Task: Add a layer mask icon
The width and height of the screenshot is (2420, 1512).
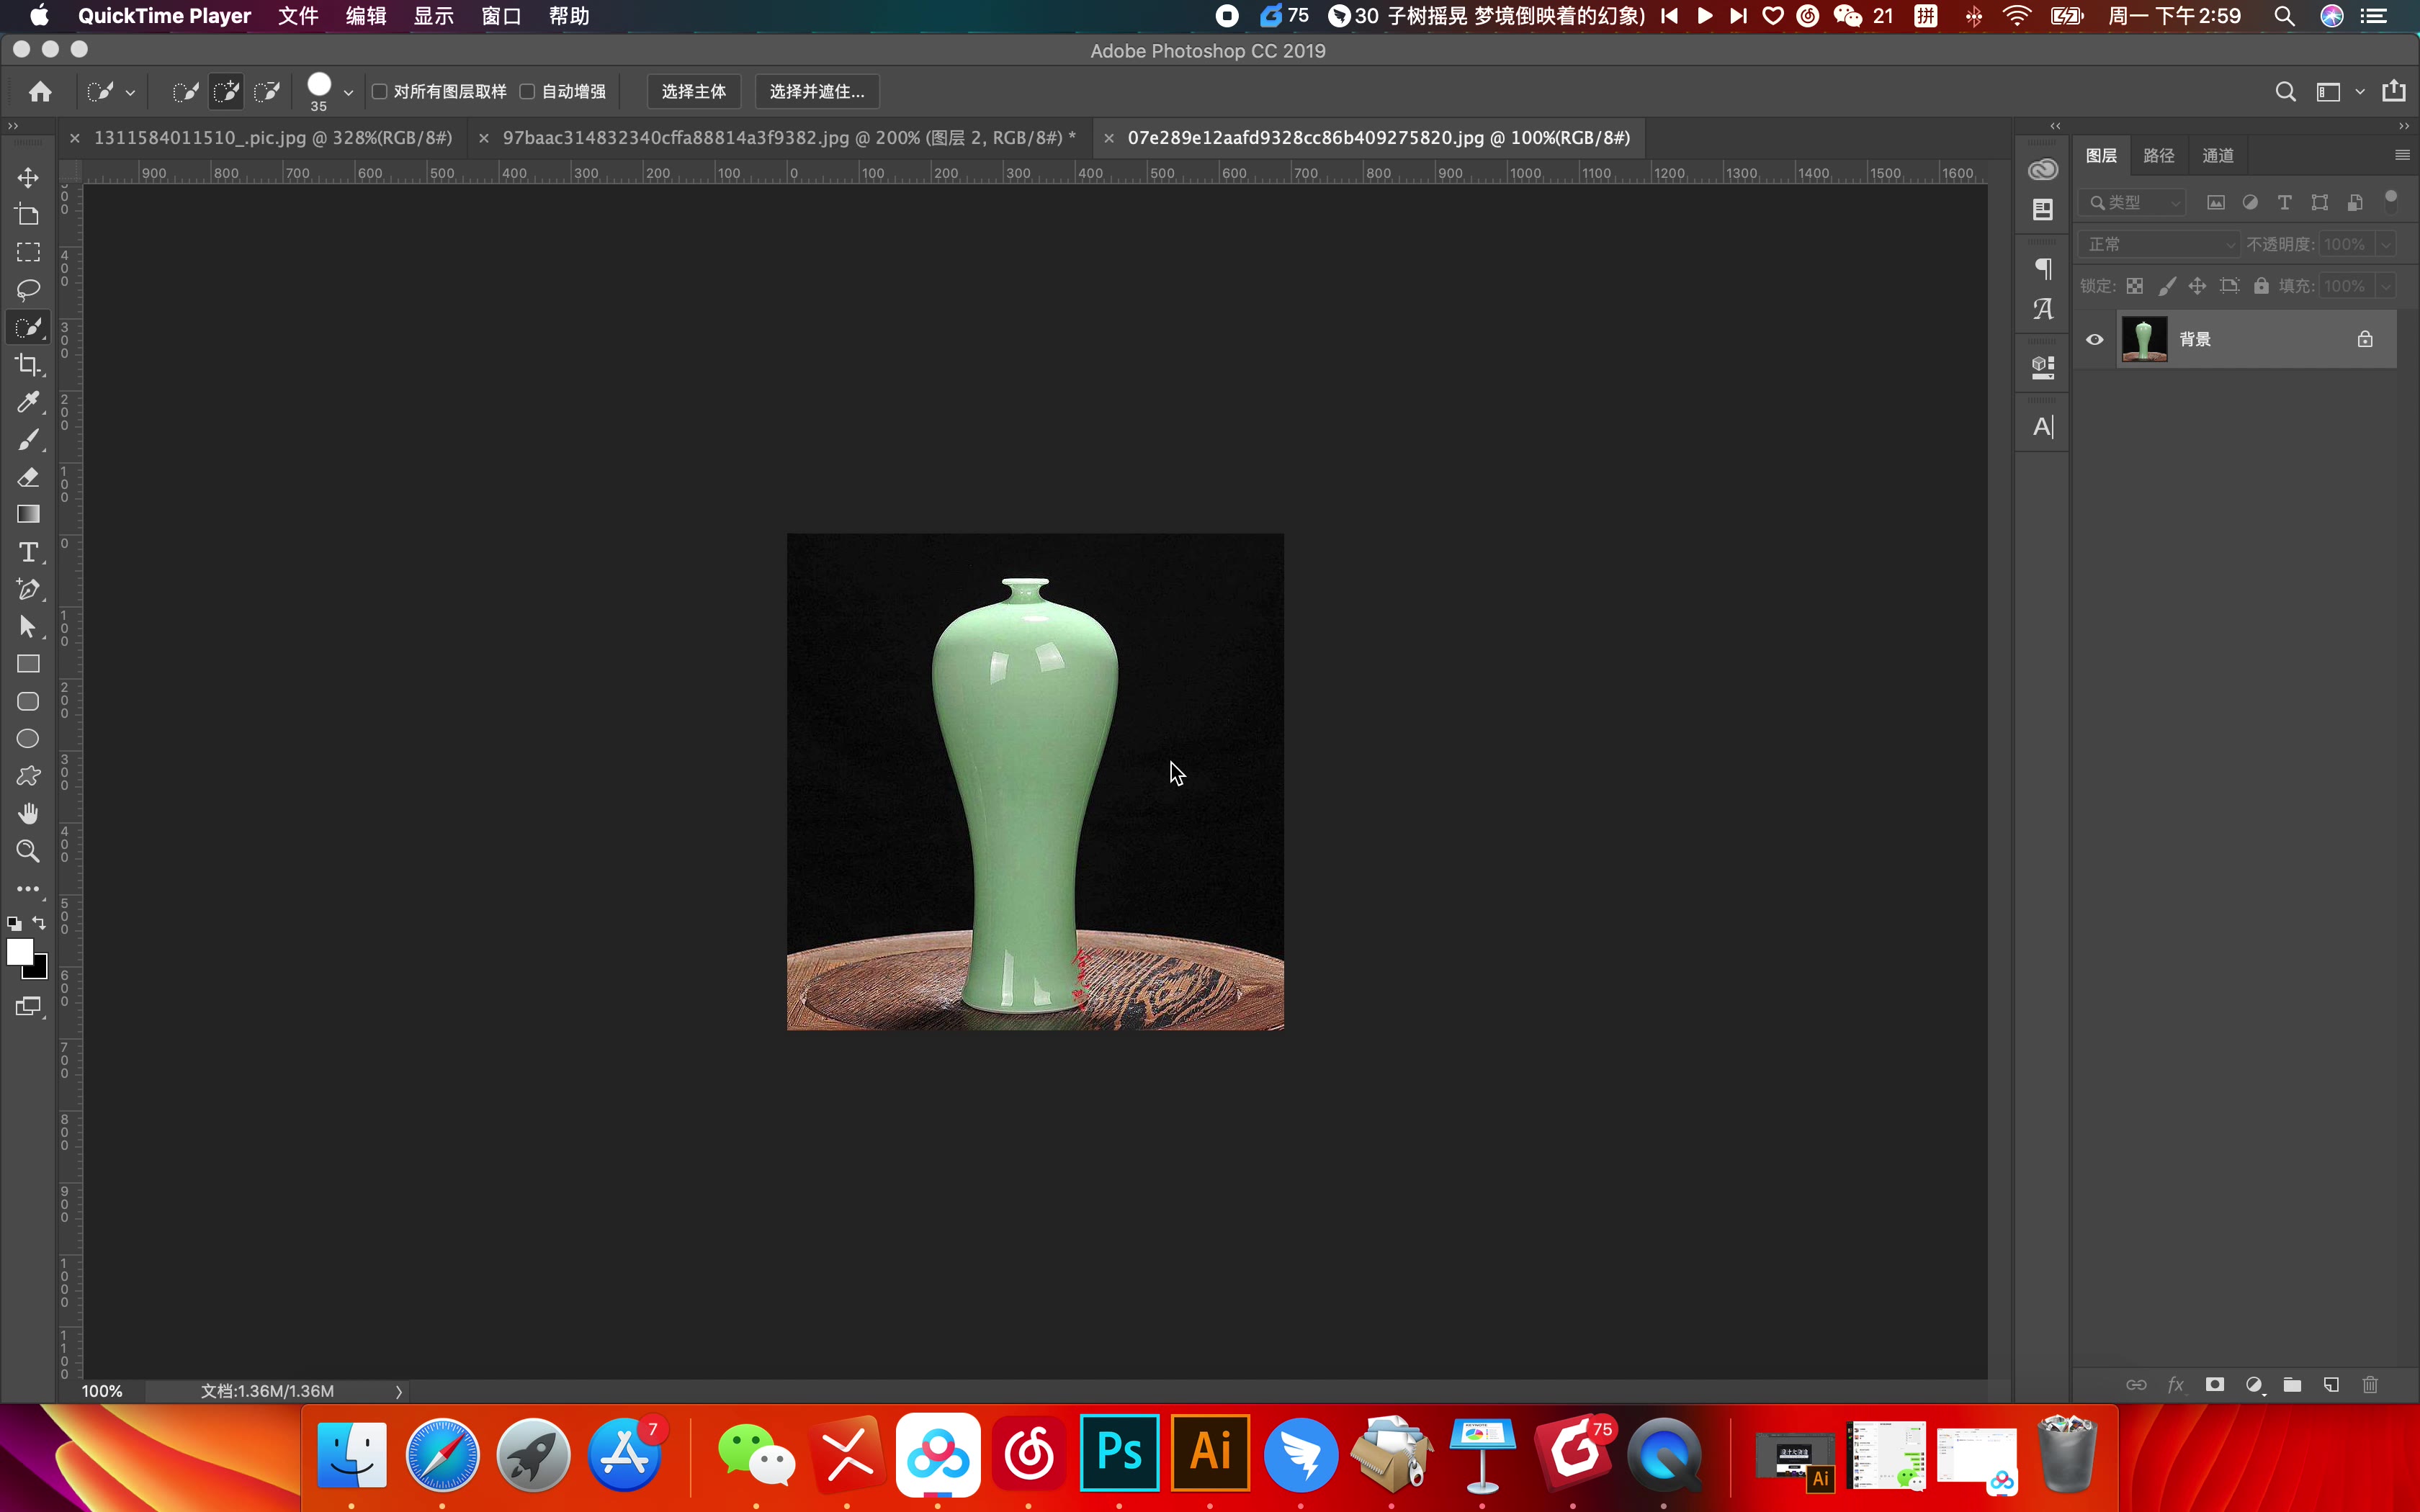Action: 2215,1385
